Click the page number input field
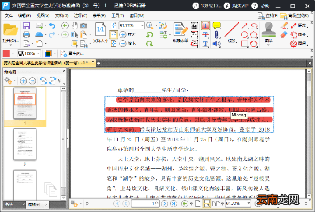The image size is (315, 212). click(x=145, y=204)
